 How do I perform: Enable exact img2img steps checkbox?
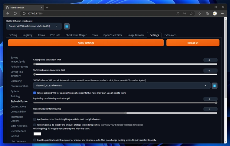click(34, 125)
